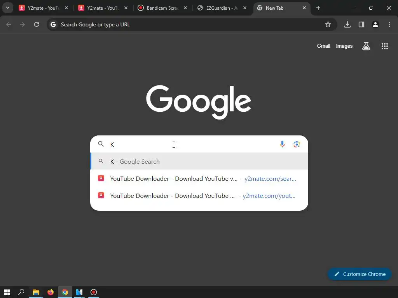This screenshot has width=398, height=298.
Task: Minimize the Chrome window
Action: click(353, 8)
